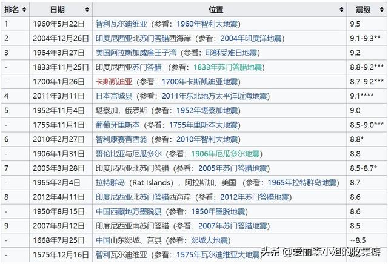Click the 日期 column header label
The width and height of the screenshot is (388, 264).
coord(58,10)
